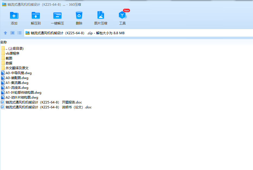Select the 开题报告.doc document
This screenshot has height=170, width=253.
pos(41,102)
